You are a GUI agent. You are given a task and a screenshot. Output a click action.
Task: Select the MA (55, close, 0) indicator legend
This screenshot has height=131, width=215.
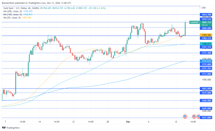point(12,17)
